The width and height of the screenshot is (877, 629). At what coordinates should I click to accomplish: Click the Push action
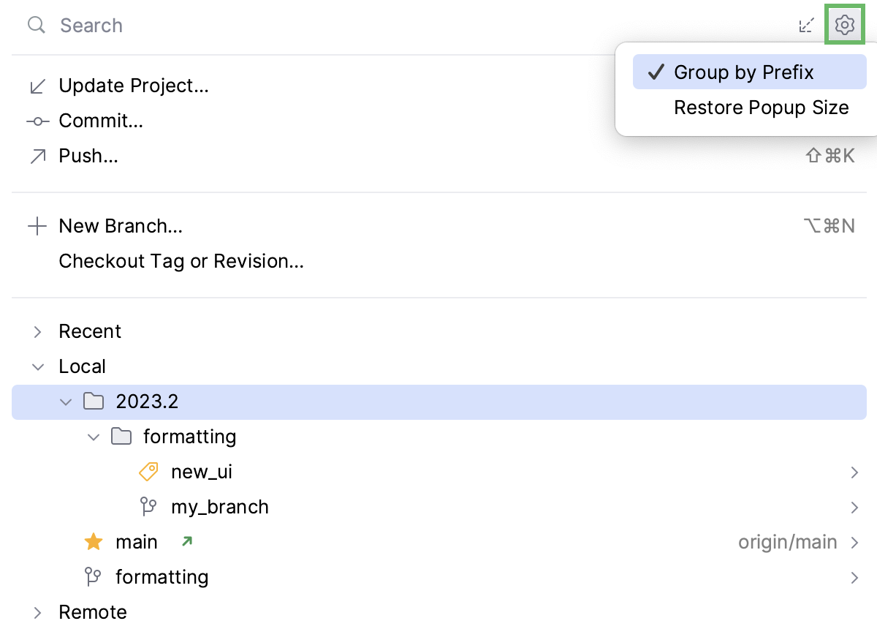tap(88, 156)
